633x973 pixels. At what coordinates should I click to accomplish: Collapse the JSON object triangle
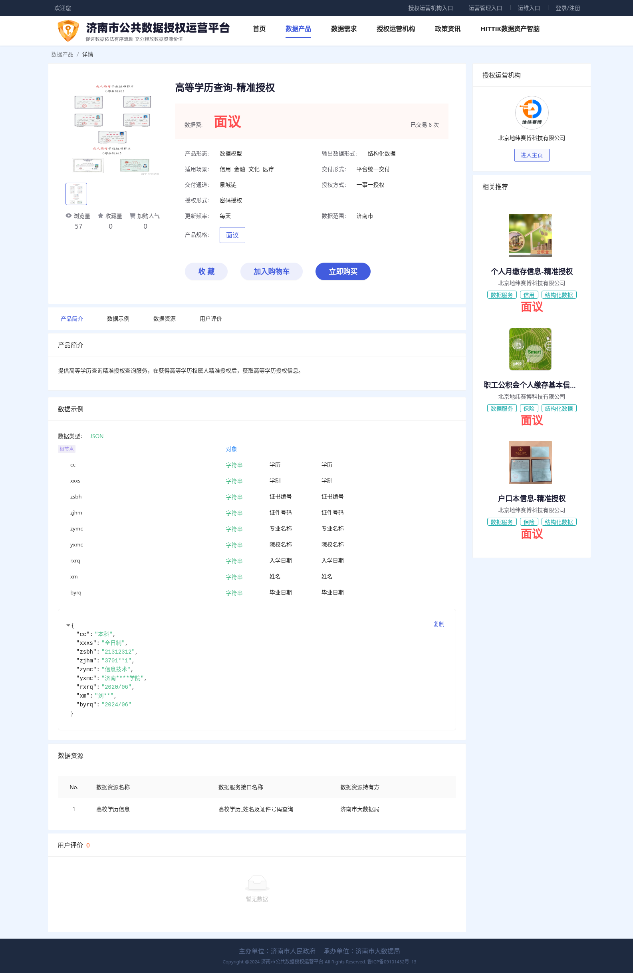point(68,625)
